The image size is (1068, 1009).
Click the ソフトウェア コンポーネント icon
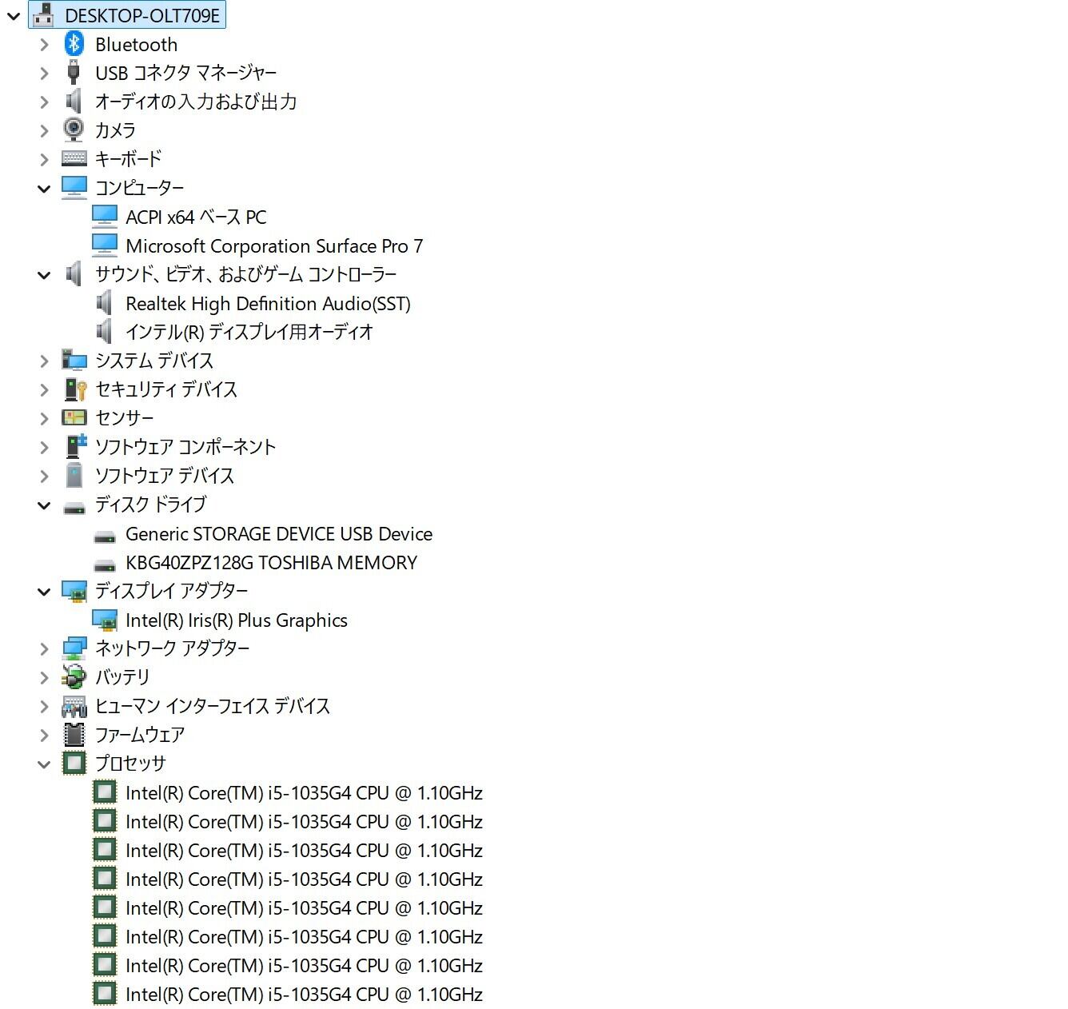tap(76, 446)
